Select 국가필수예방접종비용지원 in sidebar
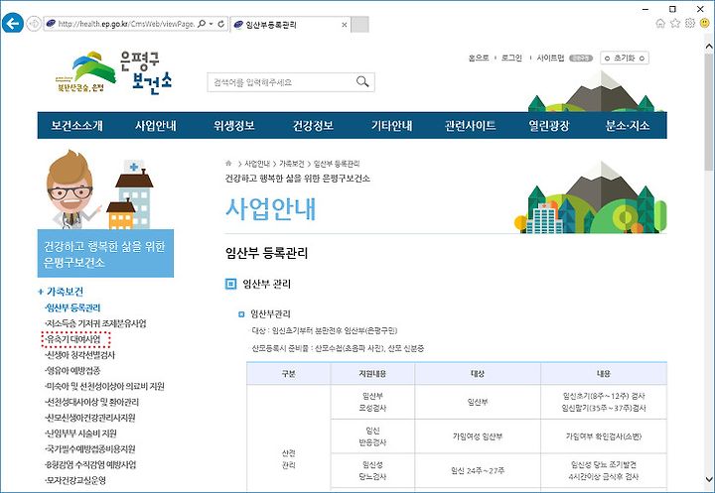Image resolution: width=715 pixels, height=493 pixels. click(x=90, y=449)
